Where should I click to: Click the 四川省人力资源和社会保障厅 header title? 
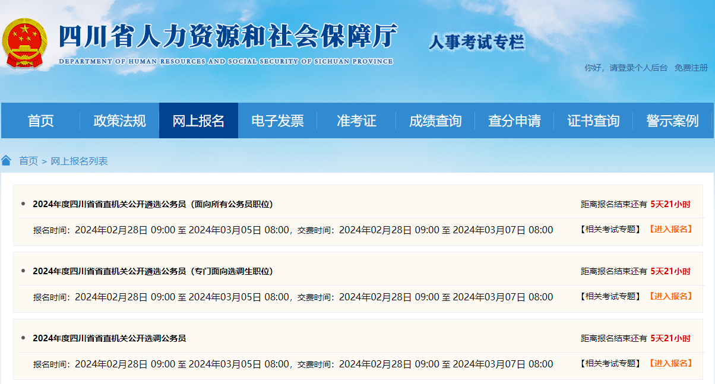(227, 38)
